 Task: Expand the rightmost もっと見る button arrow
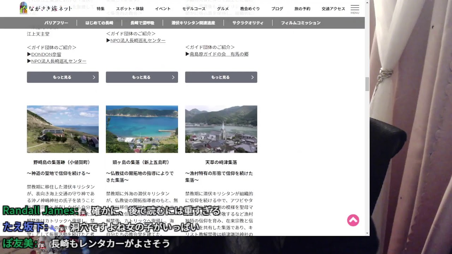pos(252,77)
